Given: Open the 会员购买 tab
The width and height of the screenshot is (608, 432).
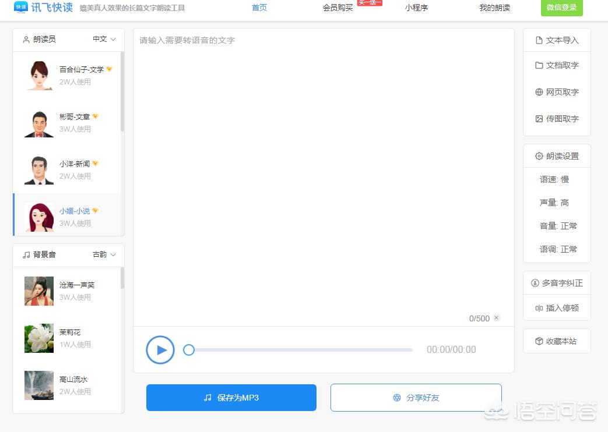Looking at the screenshot, I should tap(338, 8).
